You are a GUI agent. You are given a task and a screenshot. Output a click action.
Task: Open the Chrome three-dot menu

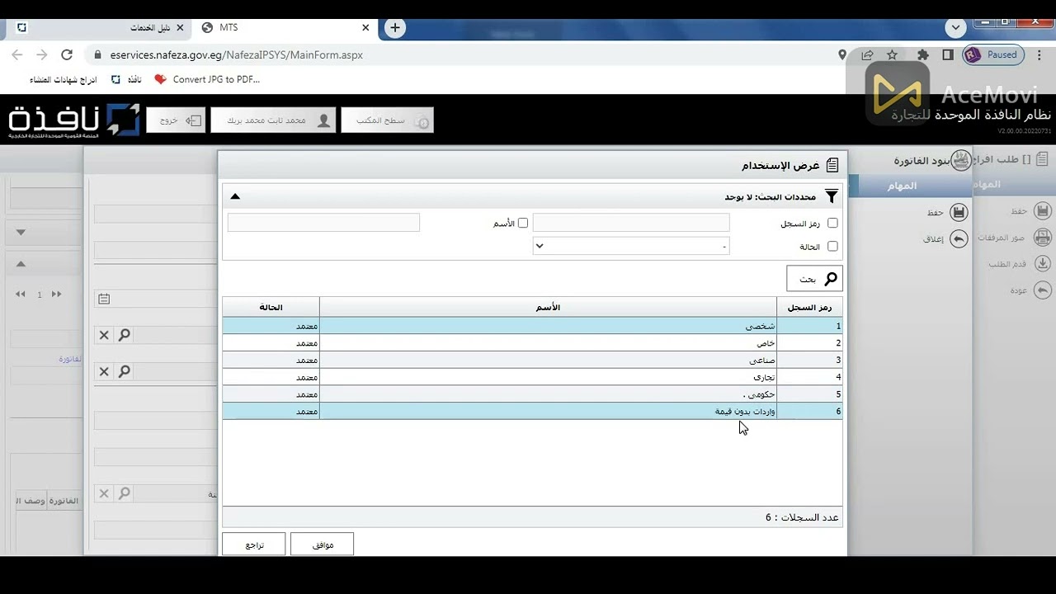tap(1039, 55)
